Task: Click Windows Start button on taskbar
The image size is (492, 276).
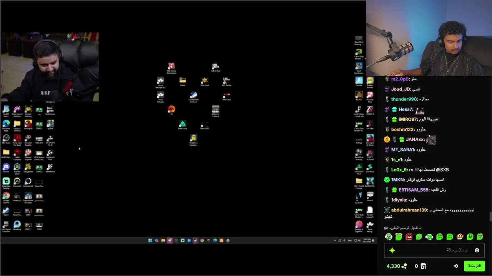Action: coord(150,241)
